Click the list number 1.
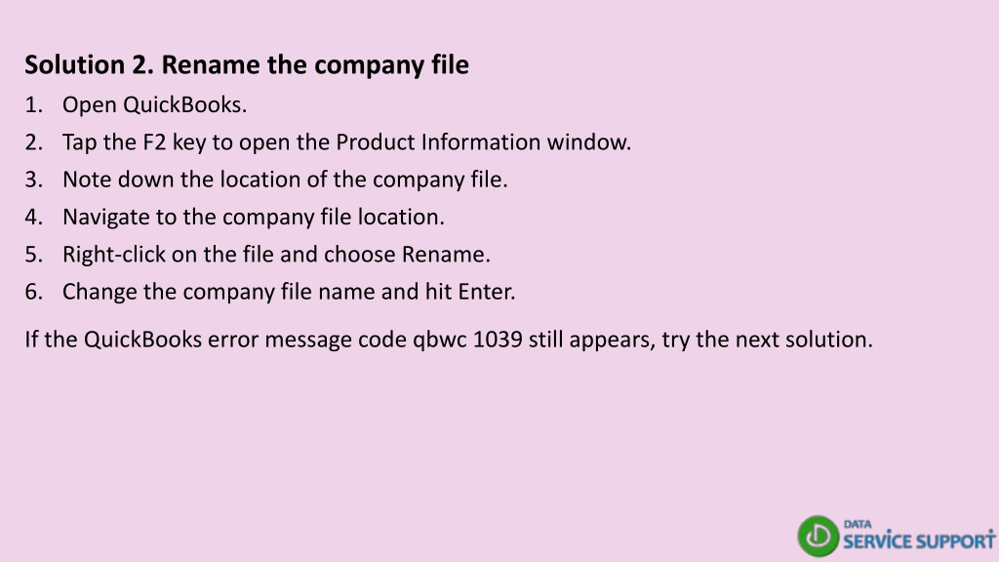The width and height of the screenshot is (999, 562). [x=34, y=104]
